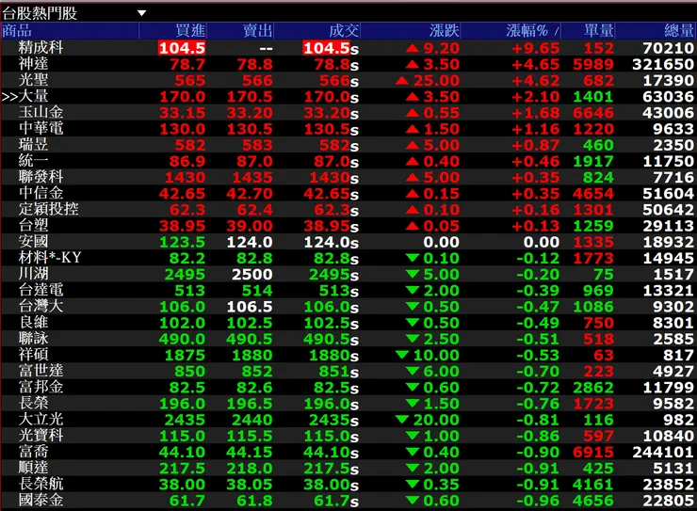Screen dimensions: 697x511
Task: Click 安國 change value 0.00
Action: [441, 242]
